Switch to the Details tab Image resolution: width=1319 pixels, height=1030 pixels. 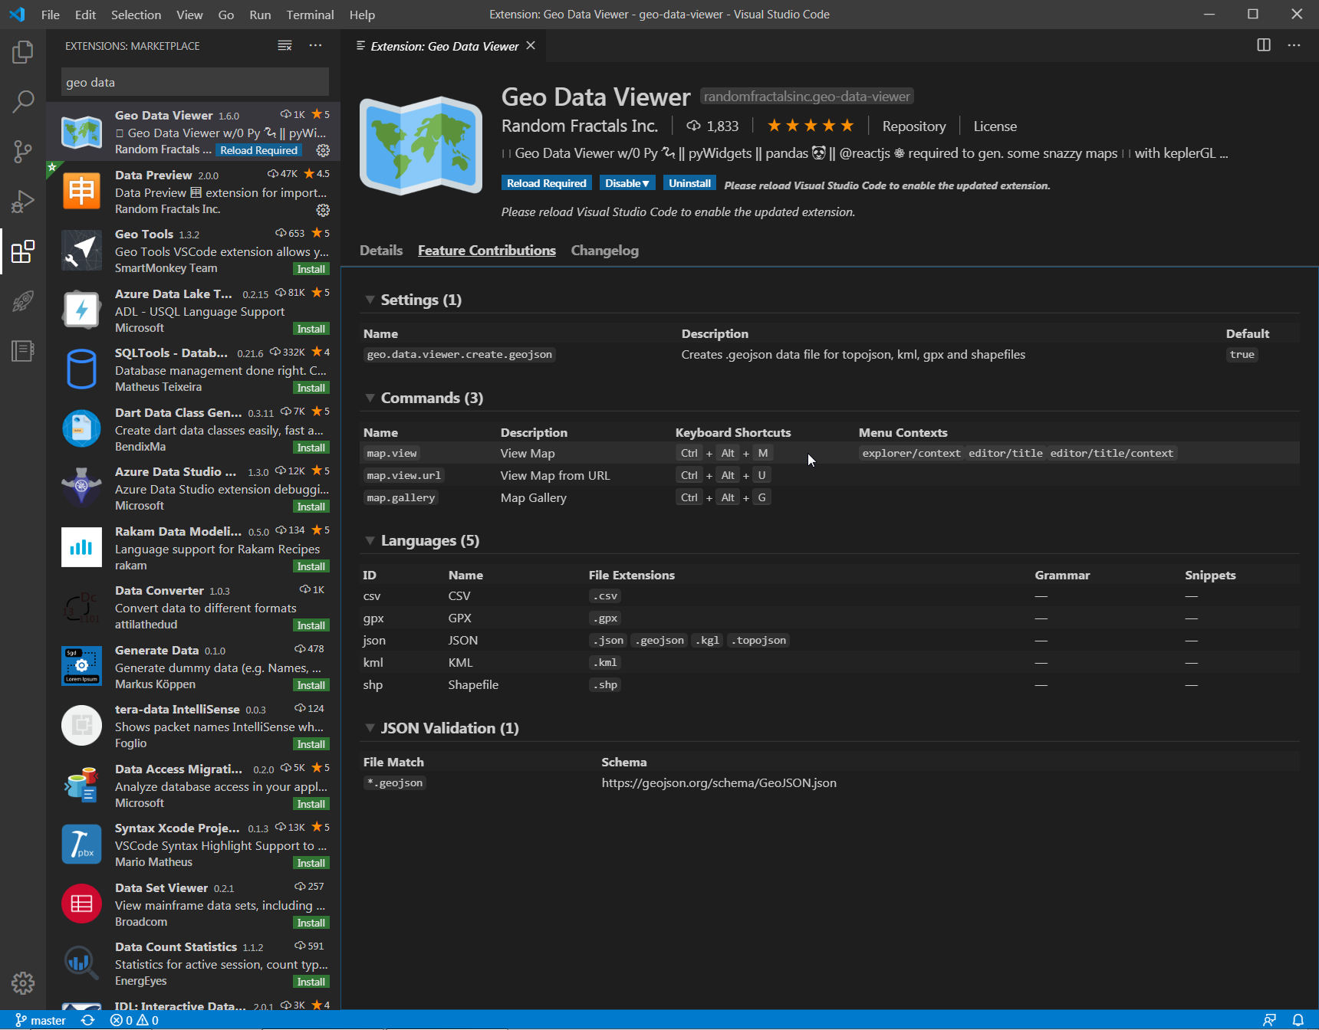[381, 251]
